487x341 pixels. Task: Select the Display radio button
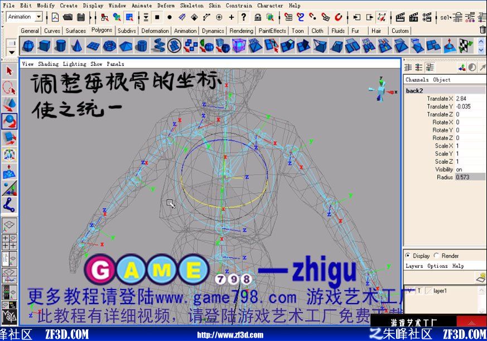408,256
